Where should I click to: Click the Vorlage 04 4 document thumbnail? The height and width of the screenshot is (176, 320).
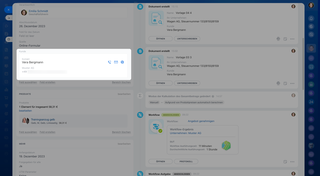click(156, 18)
